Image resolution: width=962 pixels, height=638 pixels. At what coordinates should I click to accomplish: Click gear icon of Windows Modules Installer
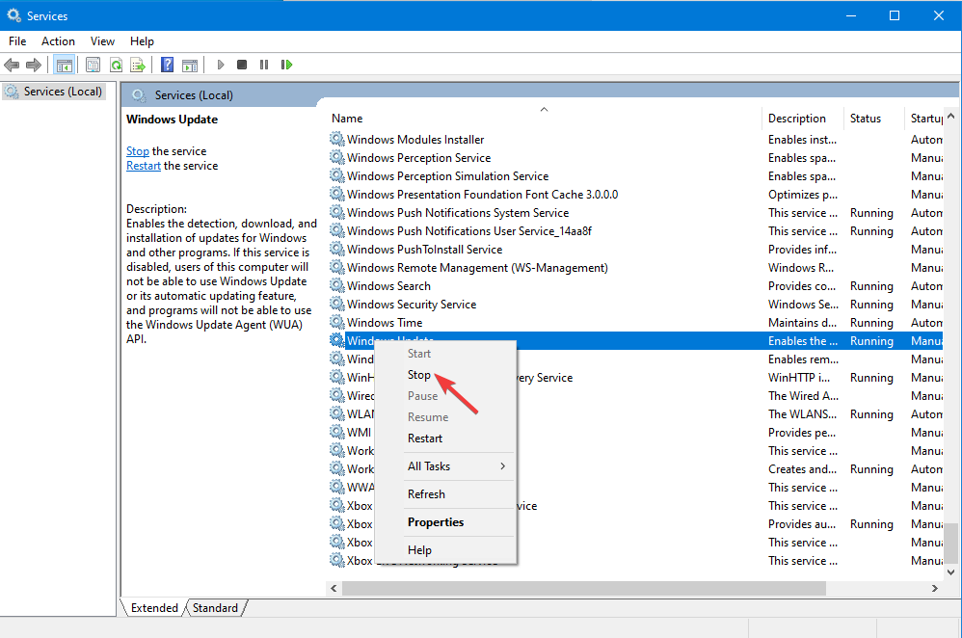point(336,139)
